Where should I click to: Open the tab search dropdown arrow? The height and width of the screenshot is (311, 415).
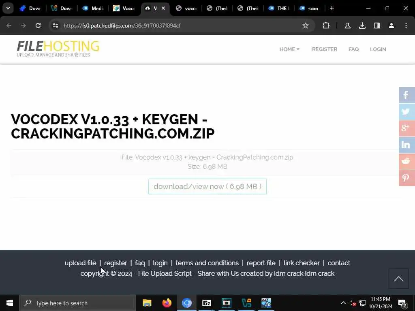[8, 8]
